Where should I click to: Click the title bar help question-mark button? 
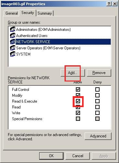pyautogui.click(x=109, y=4)
